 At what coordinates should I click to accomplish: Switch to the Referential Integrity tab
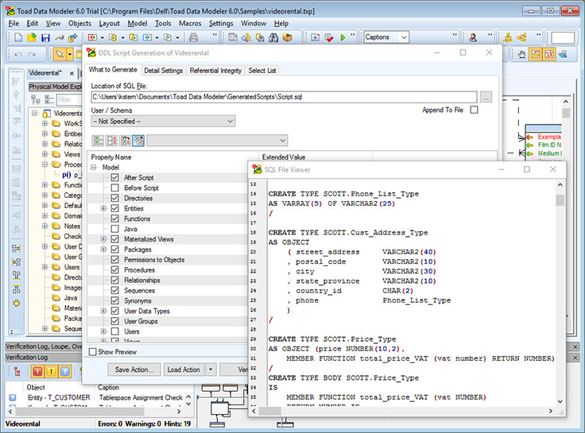coord(215,71)
